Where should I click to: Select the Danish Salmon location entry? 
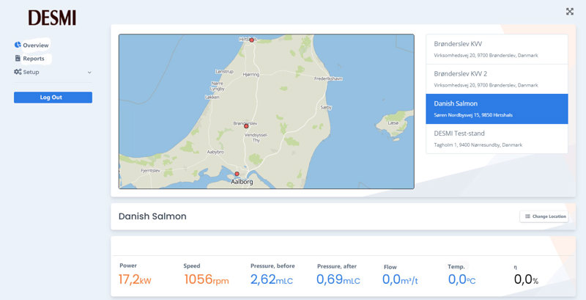click(497, 109)
